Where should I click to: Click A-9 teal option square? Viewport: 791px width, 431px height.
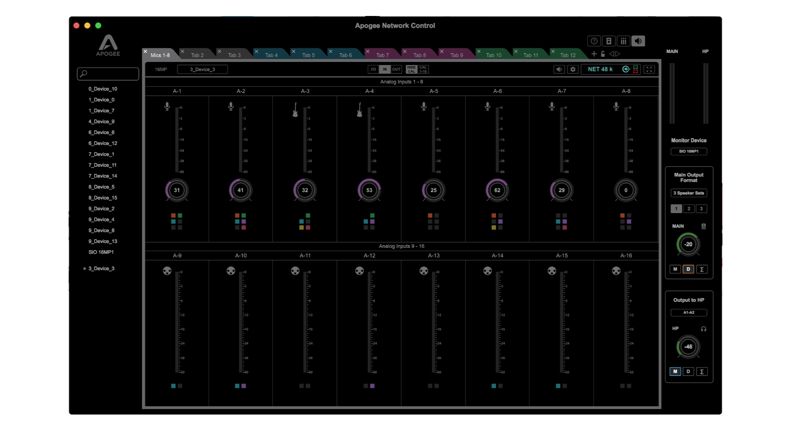[x=173, y=386]
